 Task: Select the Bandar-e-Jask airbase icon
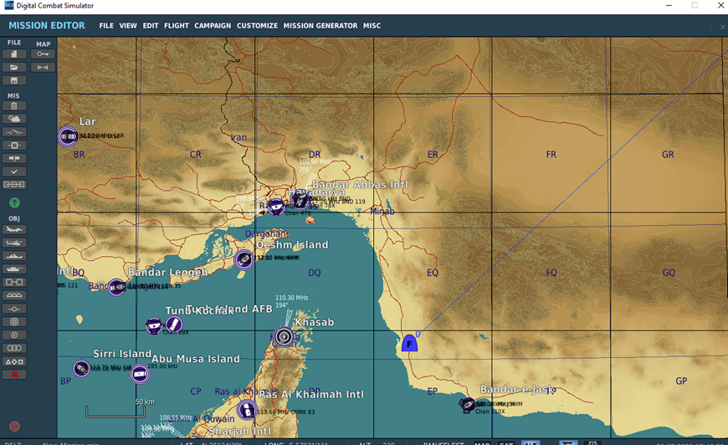point(468,405)
